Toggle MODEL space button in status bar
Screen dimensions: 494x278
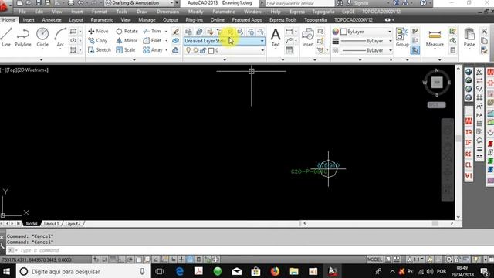tap(374, 259)
